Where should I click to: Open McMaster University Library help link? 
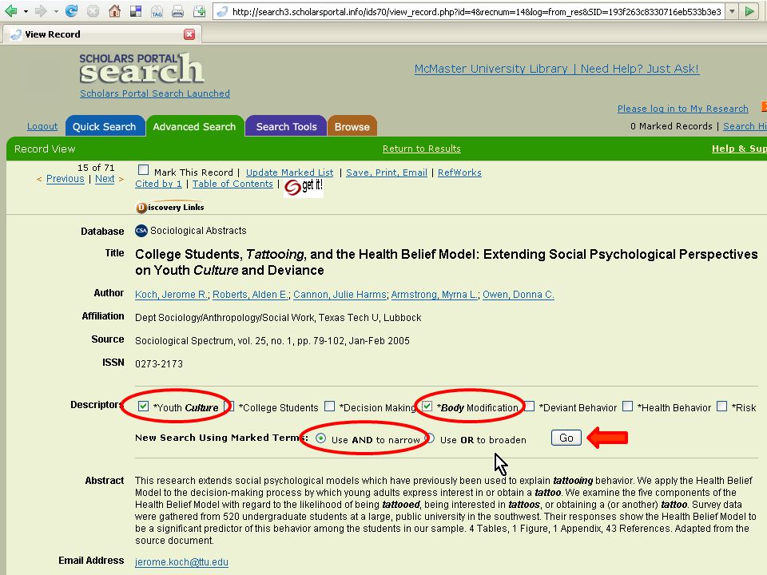click(557, 69)
